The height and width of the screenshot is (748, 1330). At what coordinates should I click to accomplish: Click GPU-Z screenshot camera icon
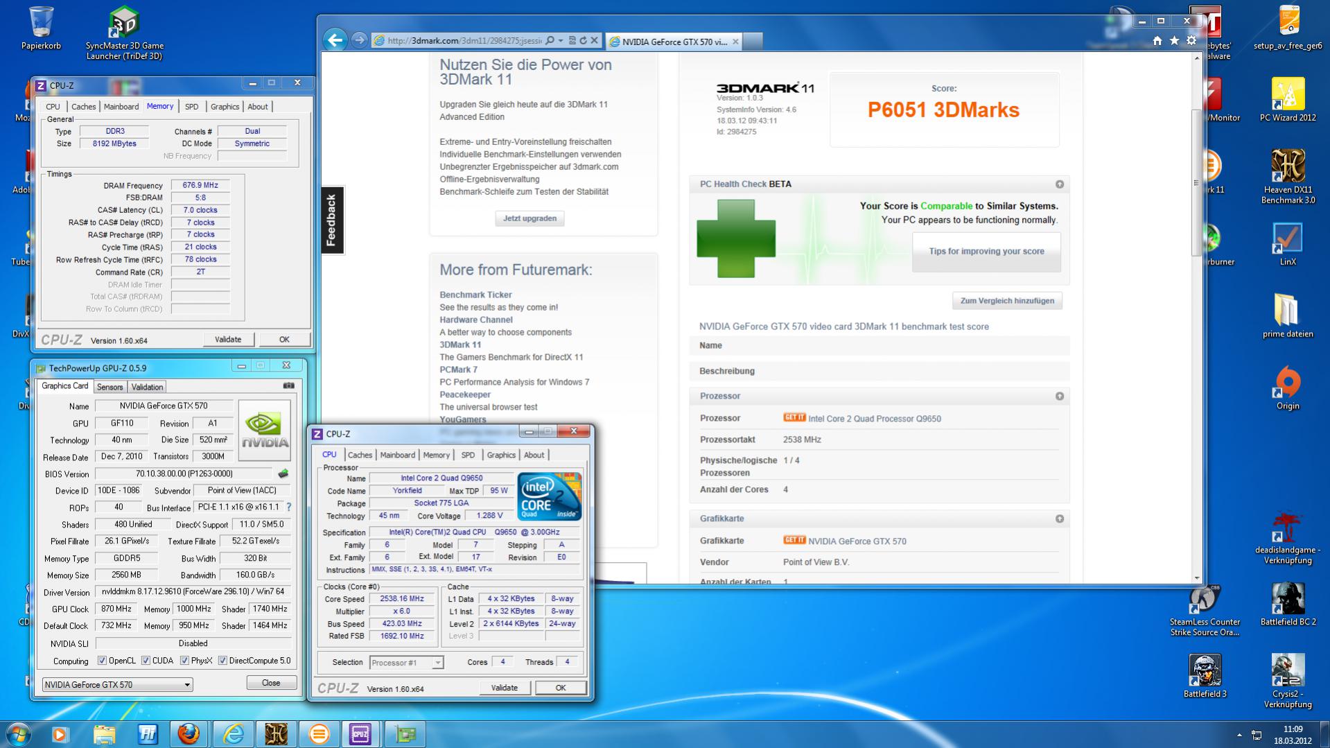(289, 385)
